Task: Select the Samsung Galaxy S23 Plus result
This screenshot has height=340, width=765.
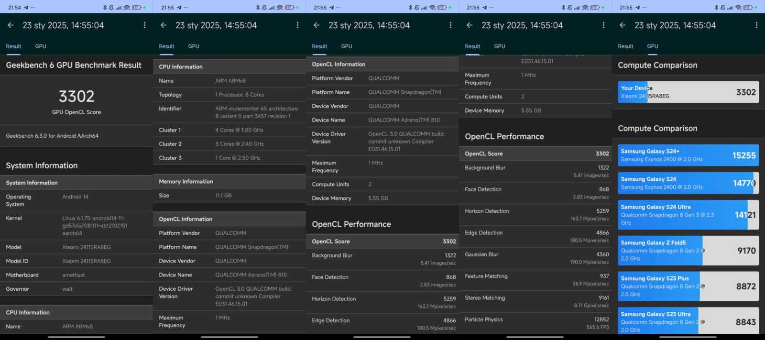Action: (688, 286)
